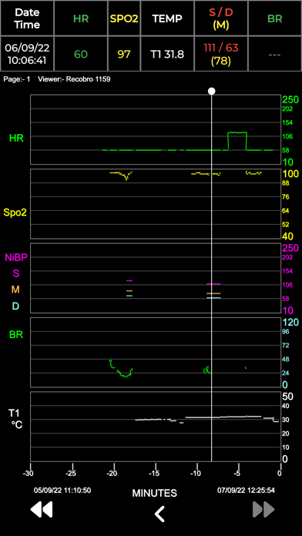The width and height of the screenshot is (302, 536).
Task: Click the end date 07/09/22 12:25:54
Action: click(246, 491)
